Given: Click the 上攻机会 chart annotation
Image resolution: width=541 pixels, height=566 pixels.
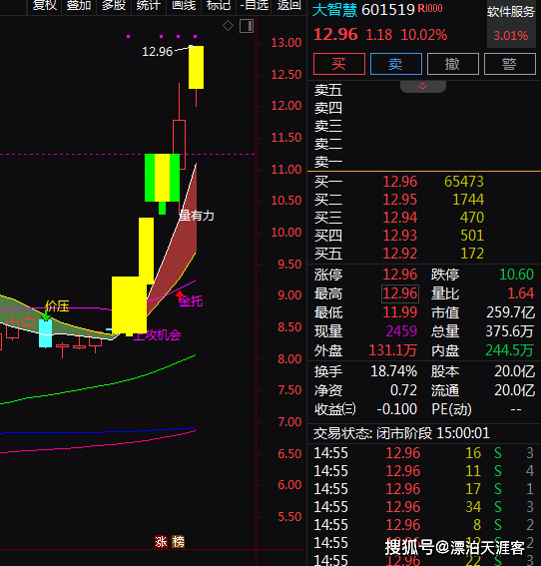Looking at the screenshot, I should pyautogui.click(x=158, y=335).
